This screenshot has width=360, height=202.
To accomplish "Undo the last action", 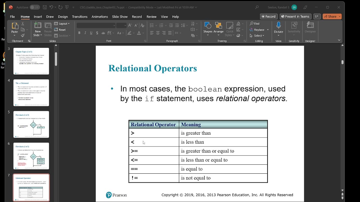I will point(51,7).
